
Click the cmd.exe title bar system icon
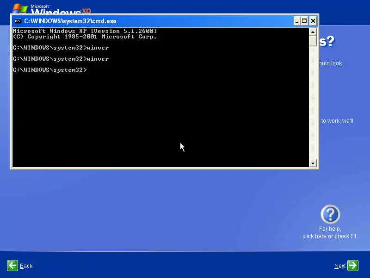(x=18, y=21)
